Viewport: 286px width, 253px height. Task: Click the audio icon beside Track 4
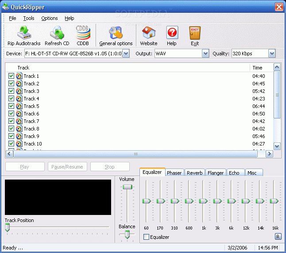tap(19, 99)
